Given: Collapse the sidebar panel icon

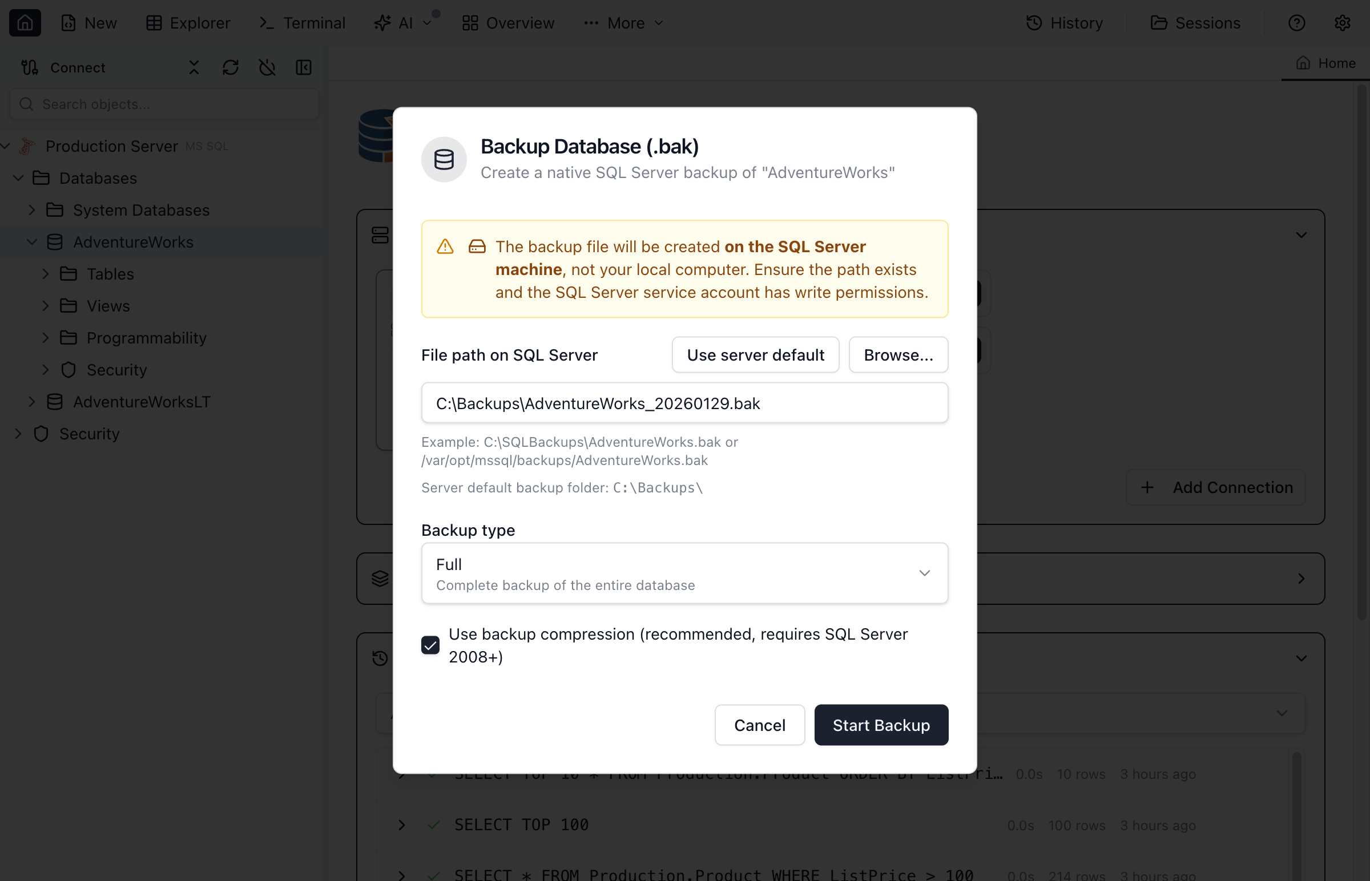Looking at the screenshot, I should [303, 67].
